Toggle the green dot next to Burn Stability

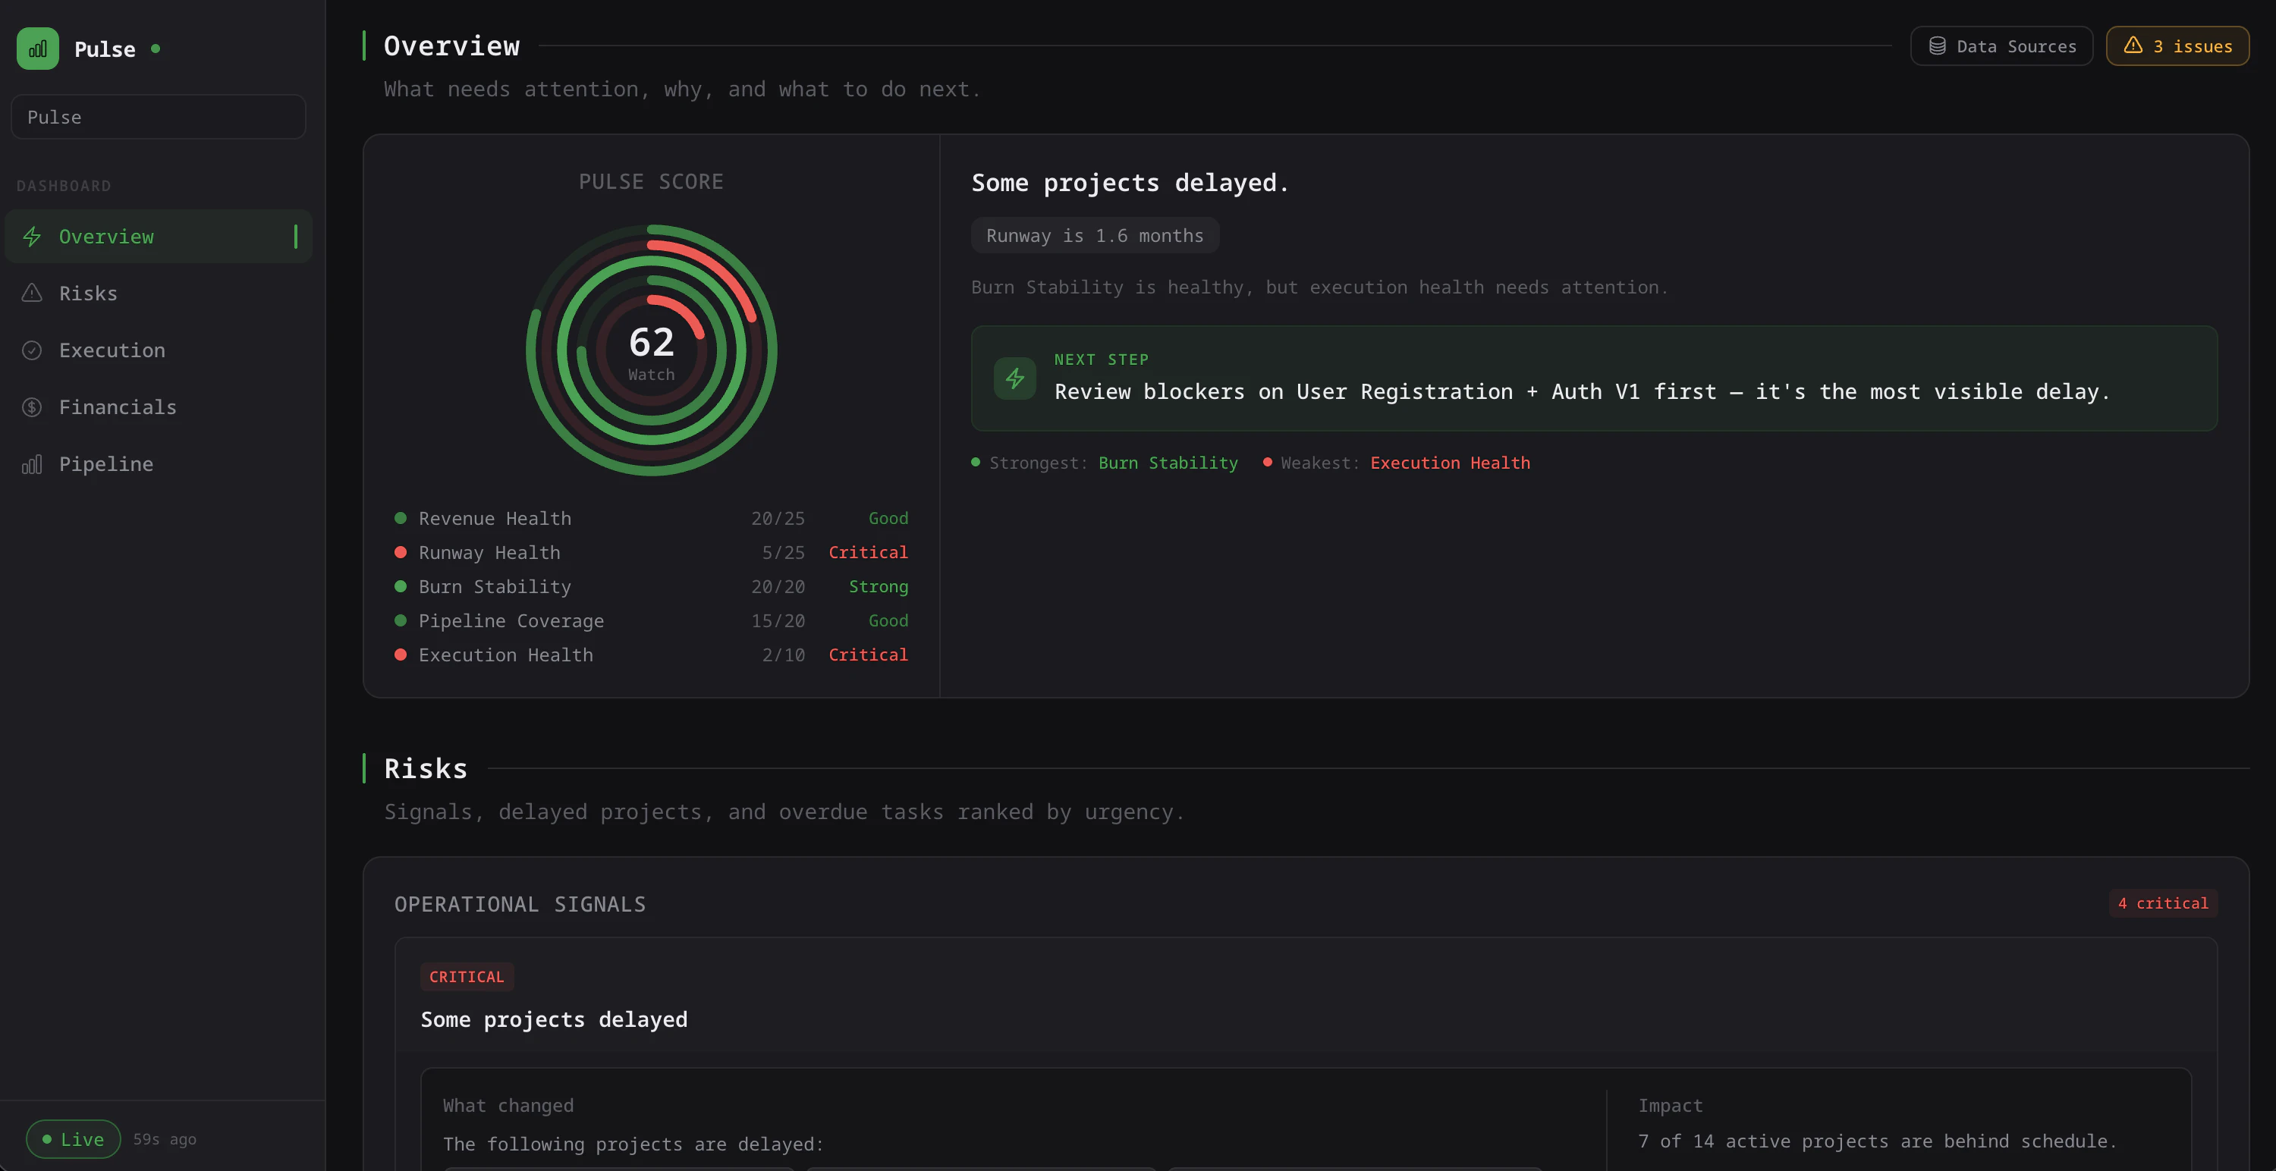point(402,585)
